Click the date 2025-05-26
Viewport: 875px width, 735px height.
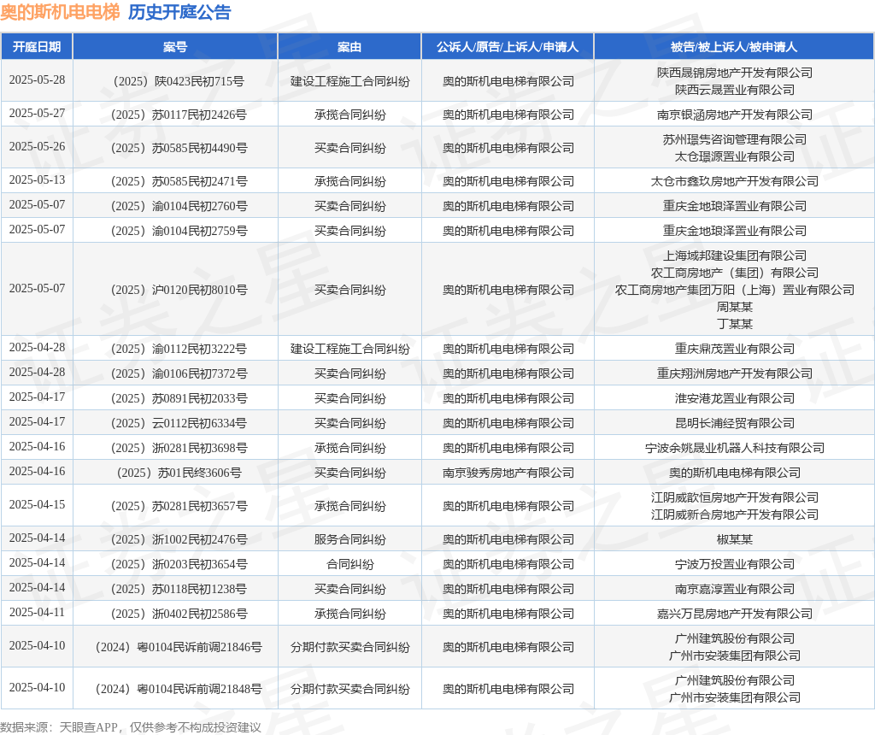37,147
